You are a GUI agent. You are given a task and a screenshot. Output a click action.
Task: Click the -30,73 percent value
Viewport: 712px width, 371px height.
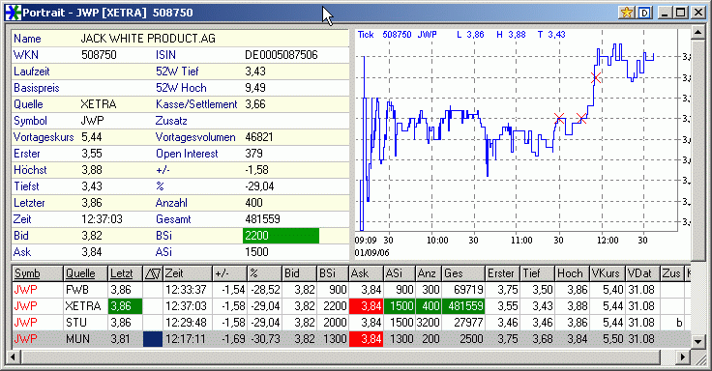(266, 339)
